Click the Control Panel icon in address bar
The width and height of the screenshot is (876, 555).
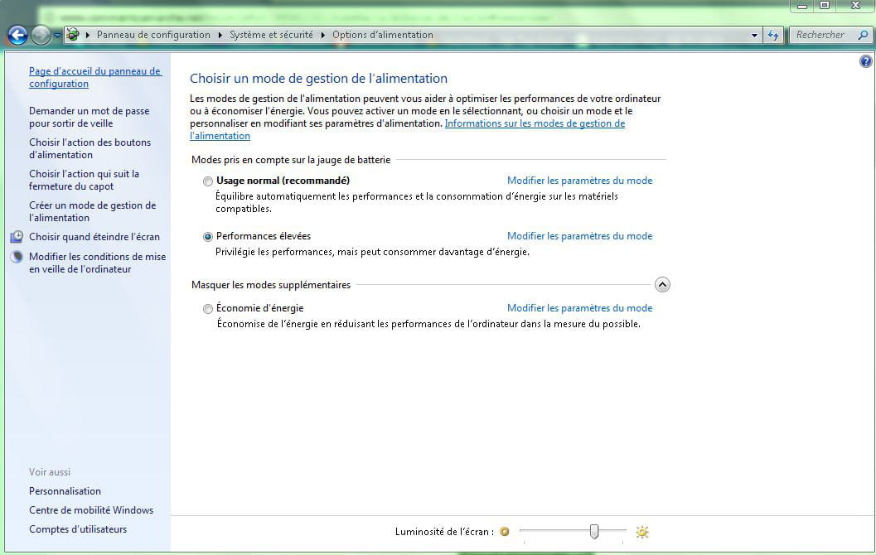[x=73, y=35]
